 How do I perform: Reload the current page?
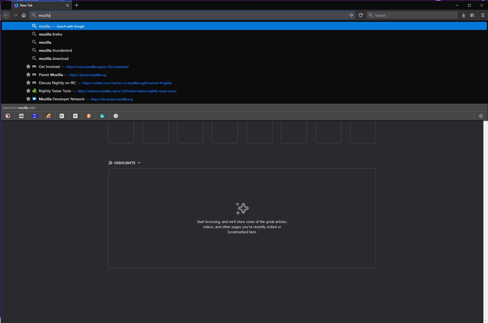(361, 15)
